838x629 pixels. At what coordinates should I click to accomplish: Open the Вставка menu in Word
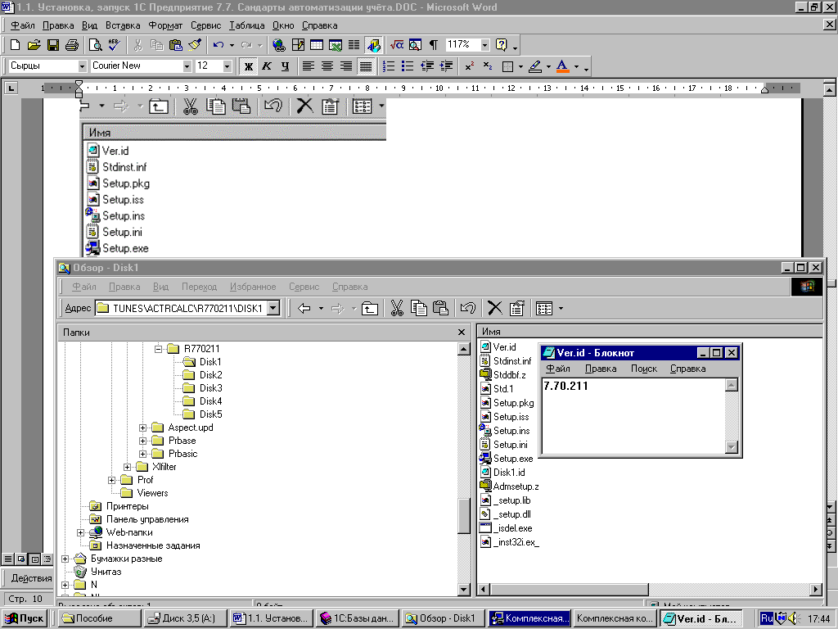point(123,25)
